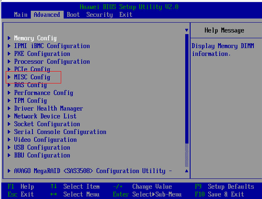The width and height of the screenshot is (262, 199).
Task: Open MISC Config submenu
Action: click(32, 77)
